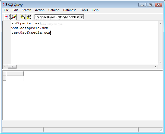Open the Help menu
Image resolution: width=165 pixels, height=134 pixels.
click(95, 10)
